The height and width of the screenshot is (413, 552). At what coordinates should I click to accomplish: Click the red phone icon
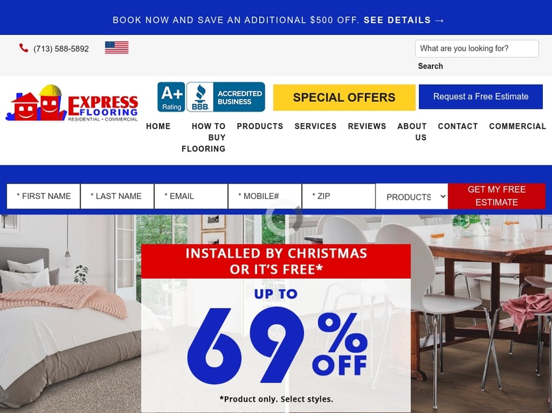23,48
